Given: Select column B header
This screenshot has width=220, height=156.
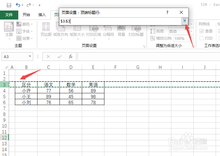Looking at the screenshot, I should (x=26, y=67).
